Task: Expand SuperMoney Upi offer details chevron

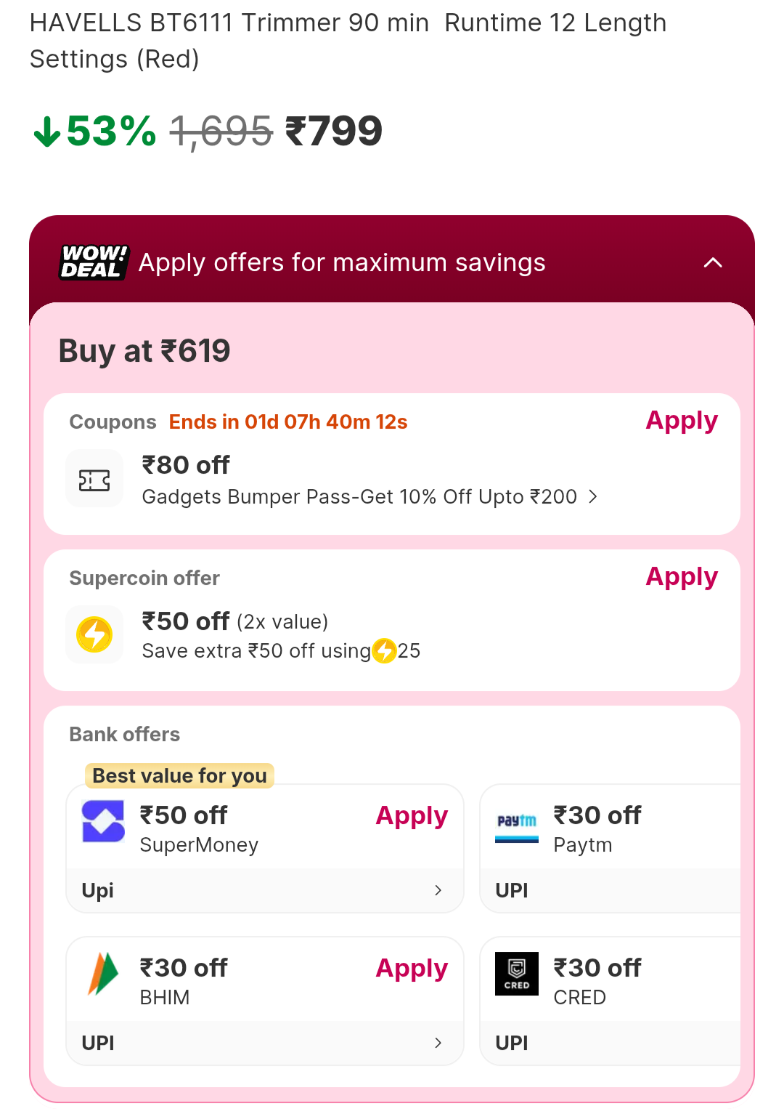Action: point(438,890)
